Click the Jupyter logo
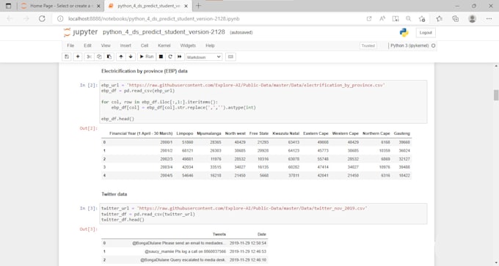499x266 pixels. click(x=81, y=32)
